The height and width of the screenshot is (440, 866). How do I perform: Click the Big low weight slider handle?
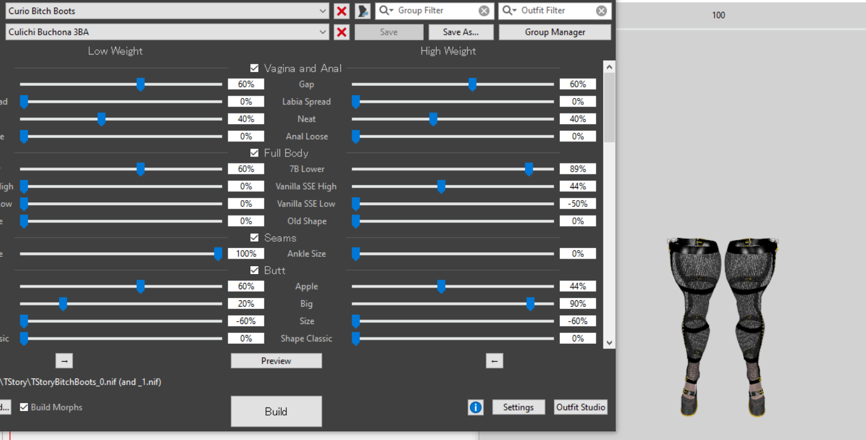[63, 304]
